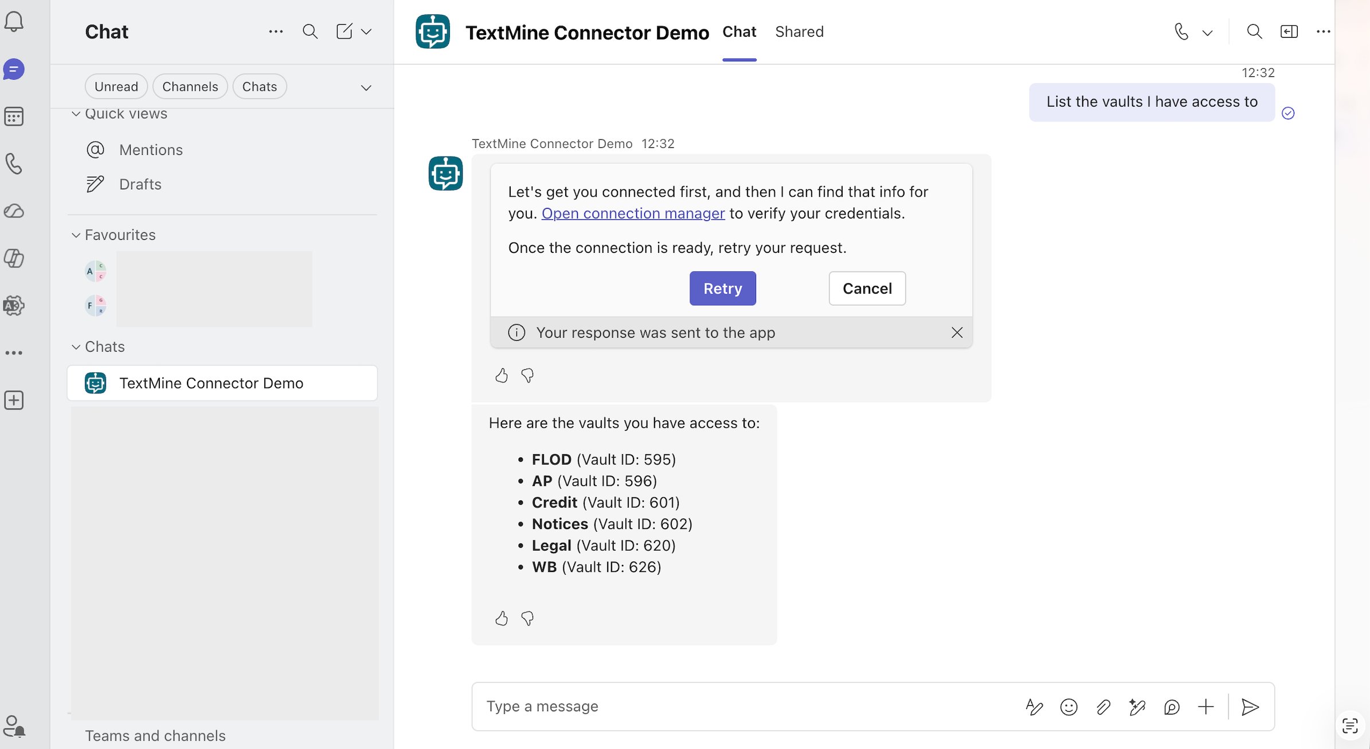1370x749 pixels.
Task: Switch to the Chat tab
Action: coord(739,32)
